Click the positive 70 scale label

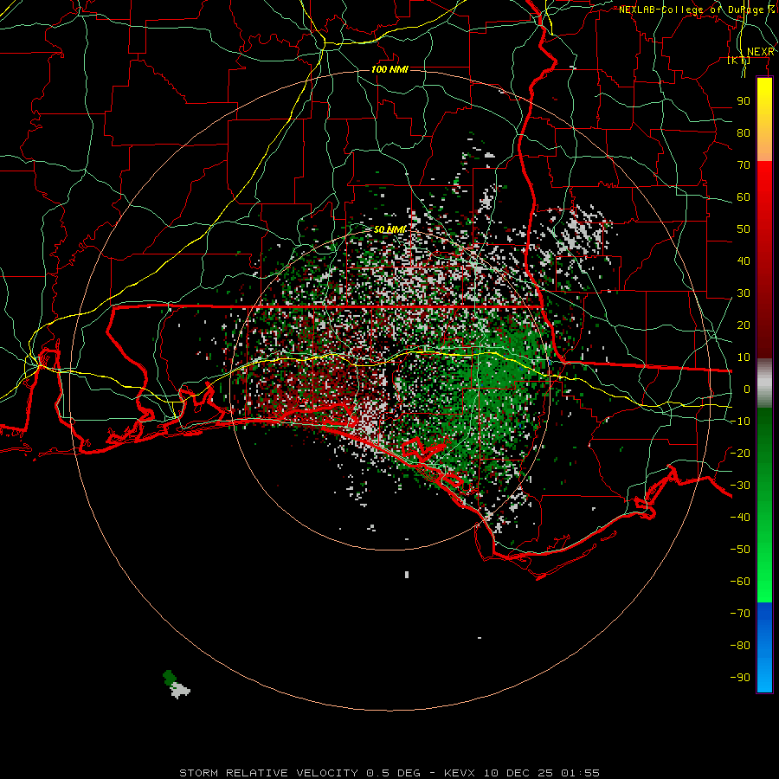click(x=744, y=165)
